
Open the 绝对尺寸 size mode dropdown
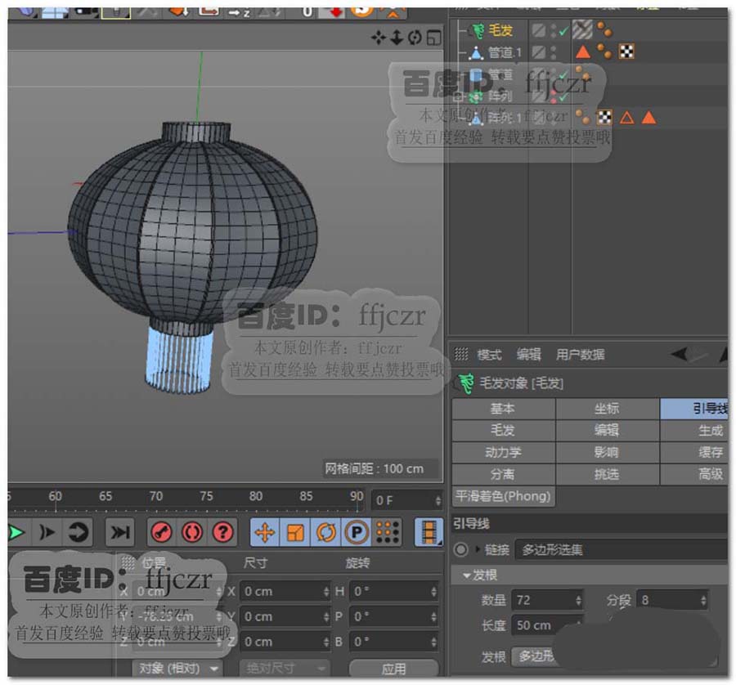click(285, 668)
